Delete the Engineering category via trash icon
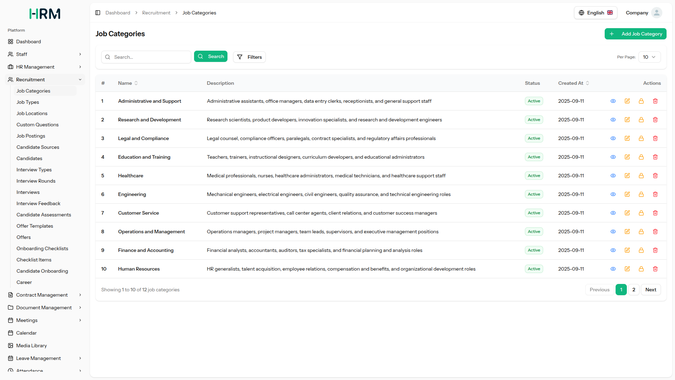 [x=655, y=194]
